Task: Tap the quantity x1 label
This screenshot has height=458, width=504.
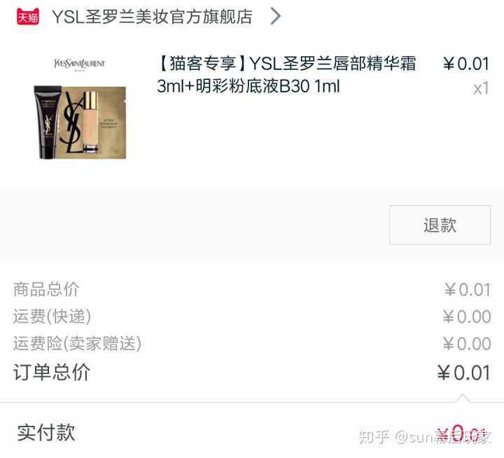Action: (x=481, y=88)
